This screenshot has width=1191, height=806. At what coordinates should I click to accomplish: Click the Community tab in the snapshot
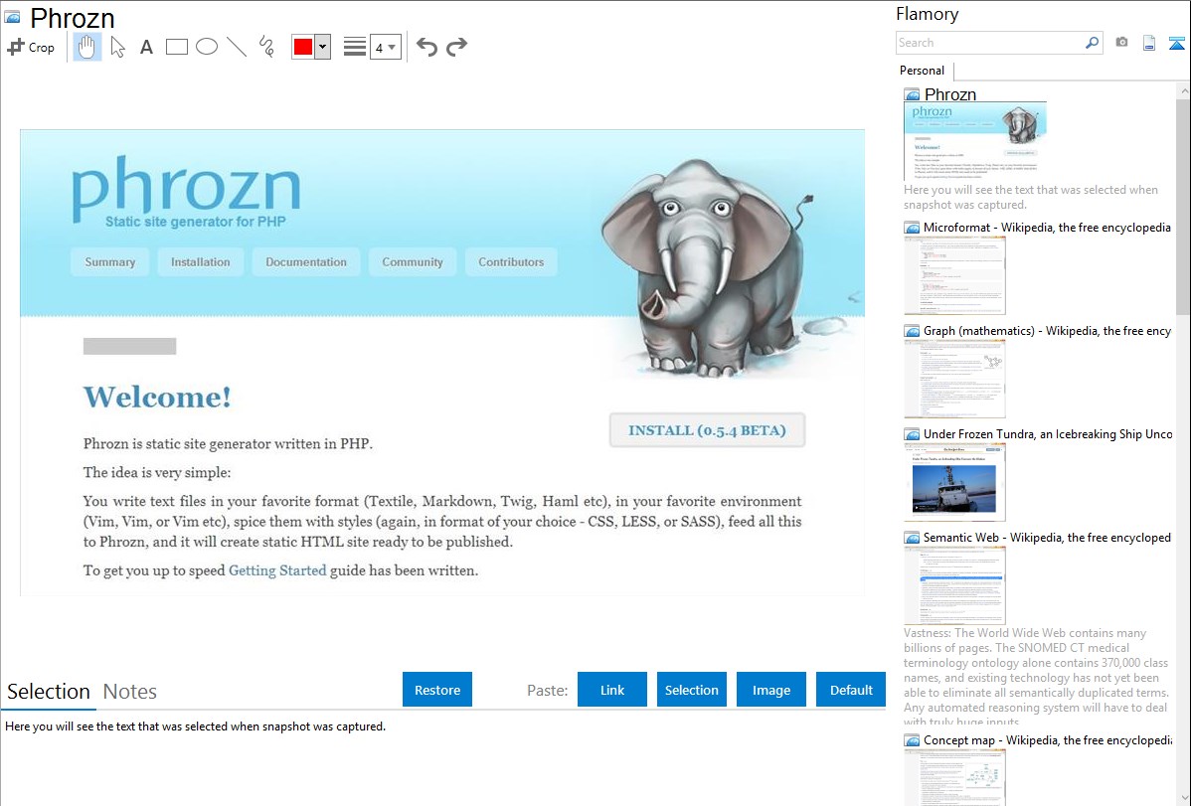[413, 262]
